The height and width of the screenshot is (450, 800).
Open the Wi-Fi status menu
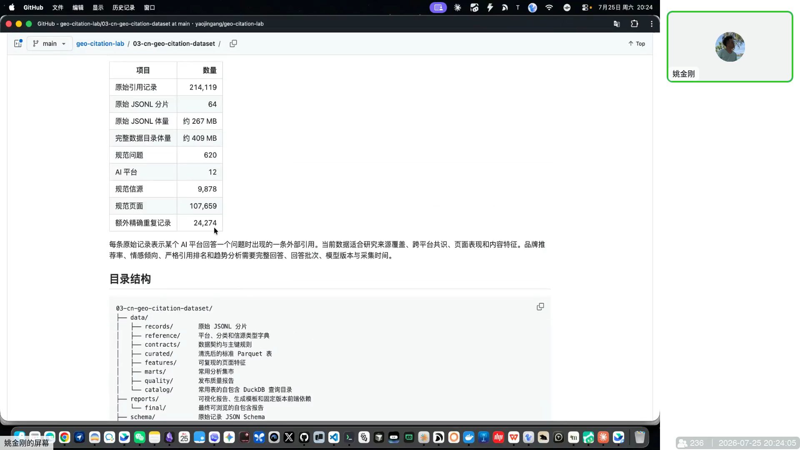click(x=549, y=7)
